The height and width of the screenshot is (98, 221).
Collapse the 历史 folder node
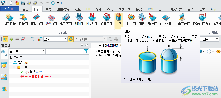pos(14,67)
